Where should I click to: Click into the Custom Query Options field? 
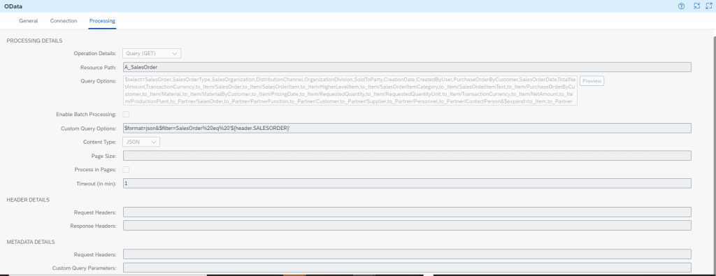[407, 128]
